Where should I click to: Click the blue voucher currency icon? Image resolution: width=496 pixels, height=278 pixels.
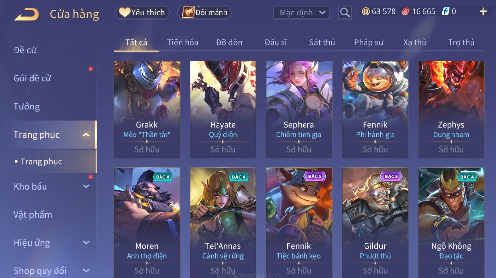445,12
